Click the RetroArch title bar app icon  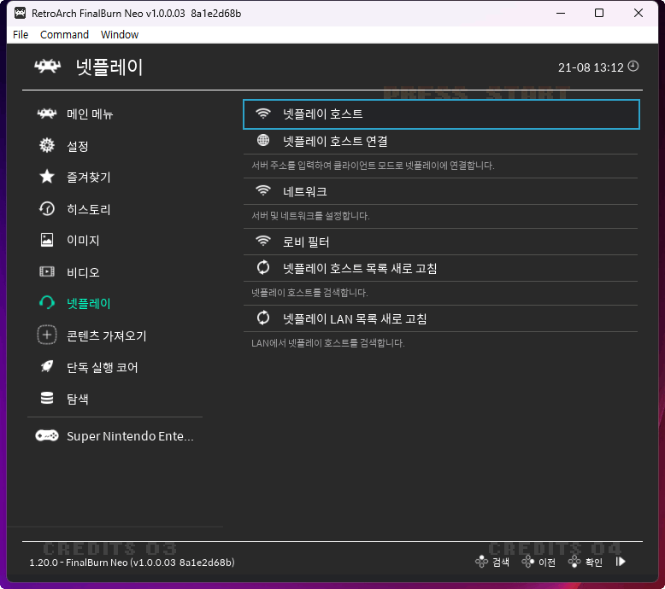tap(20, 13)
